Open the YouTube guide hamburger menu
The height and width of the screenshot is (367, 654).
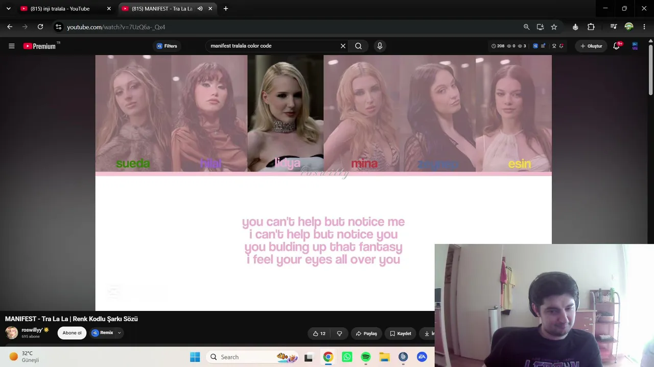pyautogui.click(x=11, y=46)
